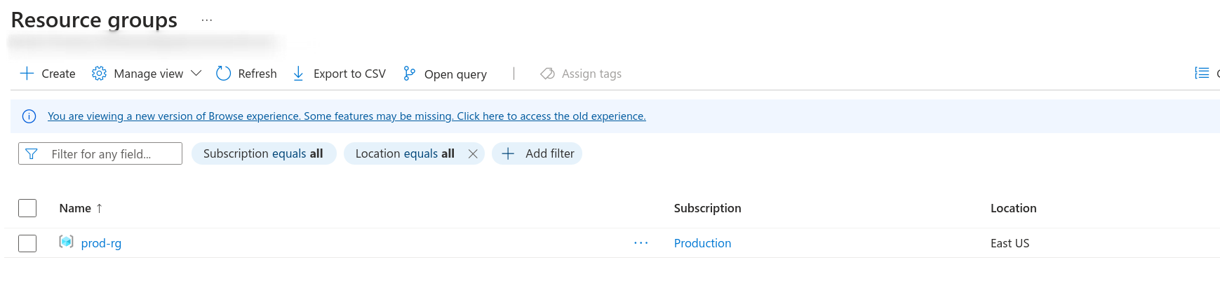The height and width of the screenshot is (302, 1220).
Task: Click the info icon in banner
Action: pos(29,116)
